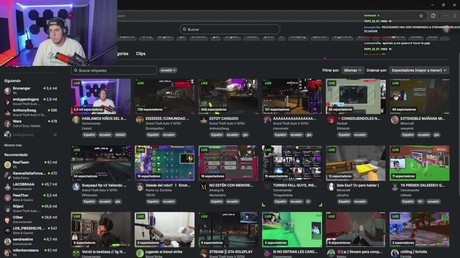This screenshot has height=258, width=460.
Task: Click the bookmark star icon in the browser bar
Action: click(421, 16)
